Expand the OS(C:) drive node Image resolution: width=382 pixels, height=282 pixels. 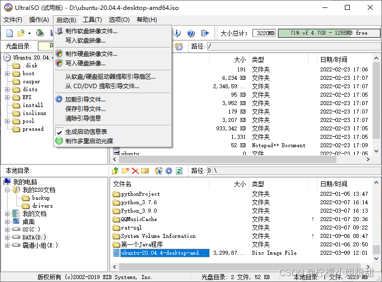point(7,229)
